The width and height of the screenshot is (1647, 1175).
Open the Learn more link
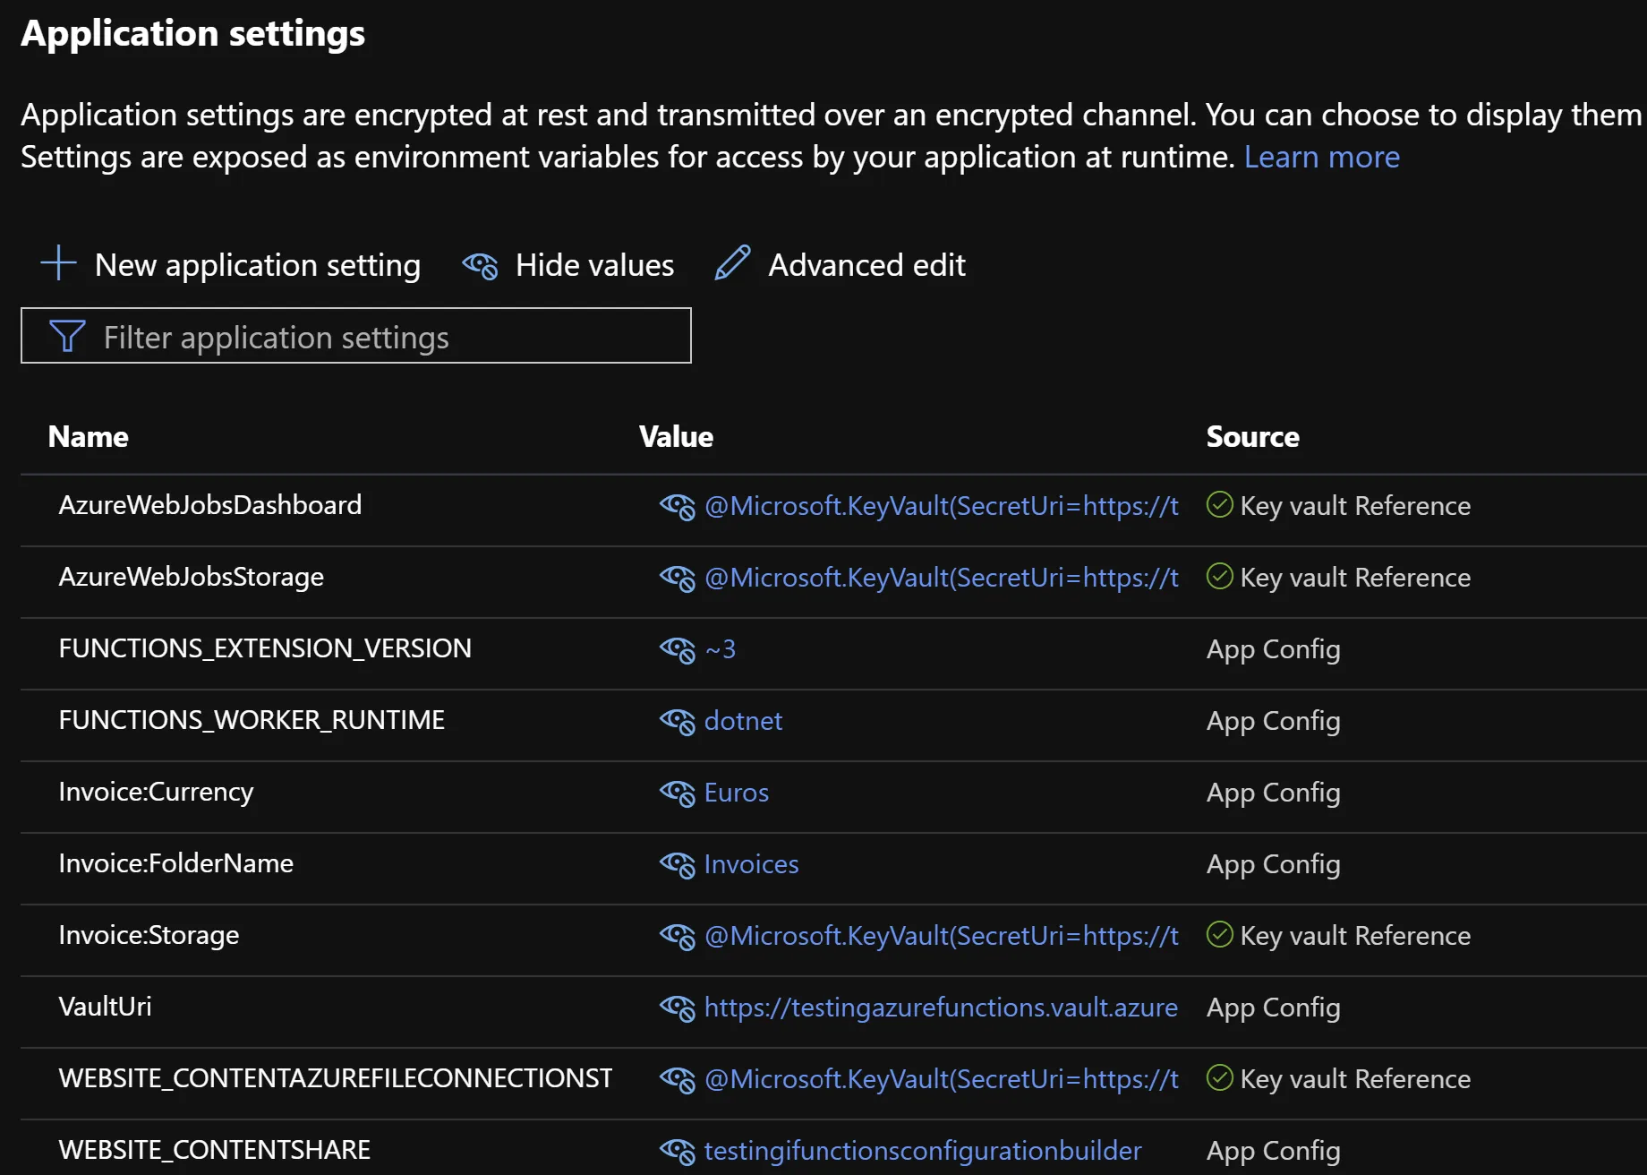click(1322, 156)
